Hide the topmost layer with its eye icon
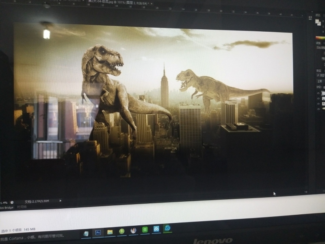325x244 pixels. pyautogui.click(x=318, y=93)
